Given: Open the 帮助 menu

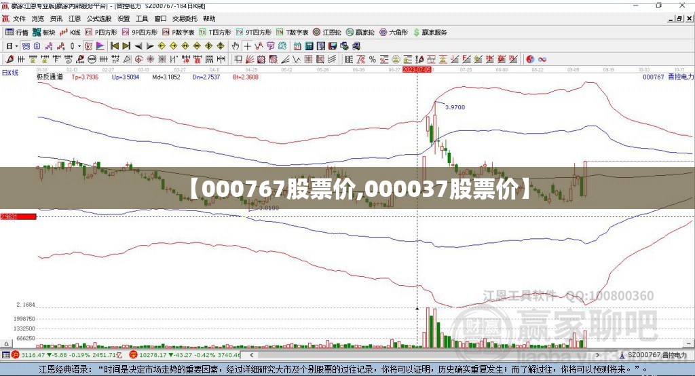Looking at the screenshot, I should point(209,18).
